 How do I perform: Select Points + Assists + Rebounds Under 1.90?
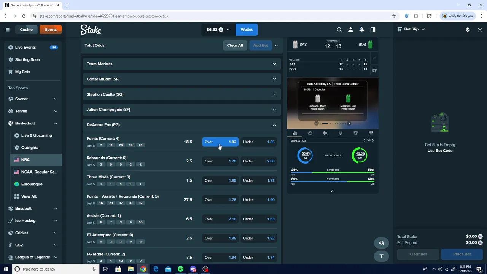tap(259, 199)
